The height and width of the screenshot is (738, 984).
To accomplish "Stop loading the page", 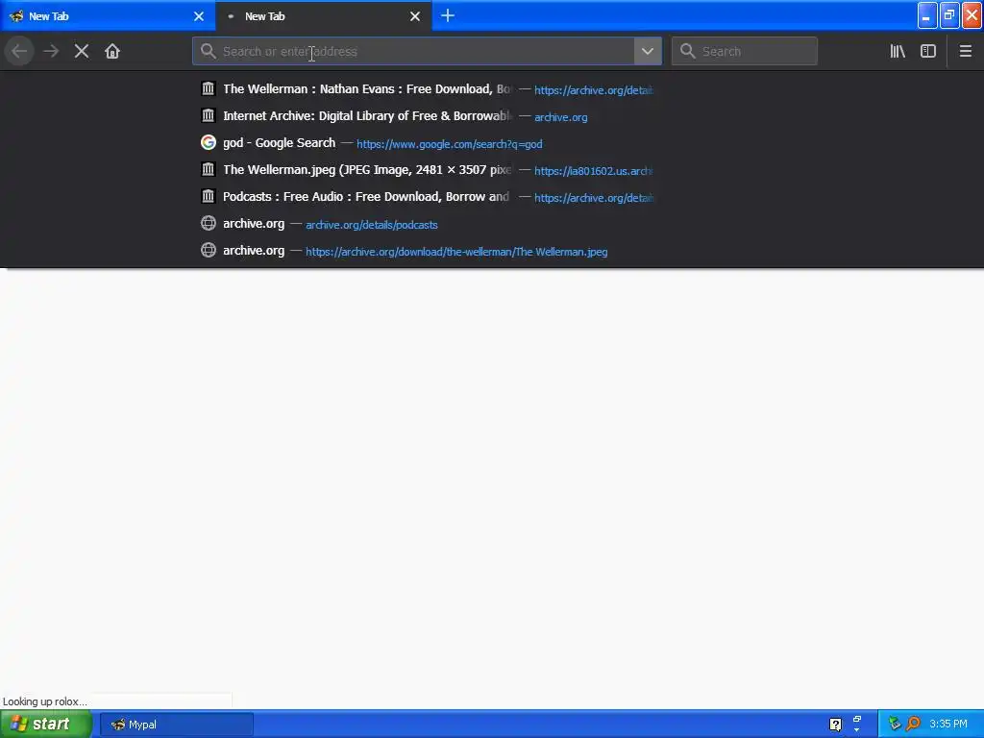I will pyautogui.click(x=82, y=51).
